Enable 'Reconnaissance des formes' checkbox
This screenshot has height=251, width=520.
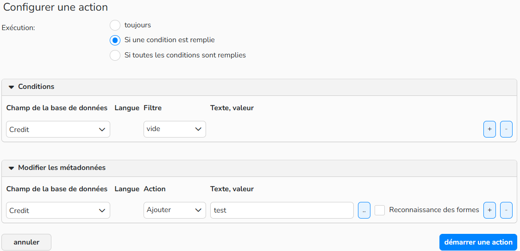coord(380,210)
